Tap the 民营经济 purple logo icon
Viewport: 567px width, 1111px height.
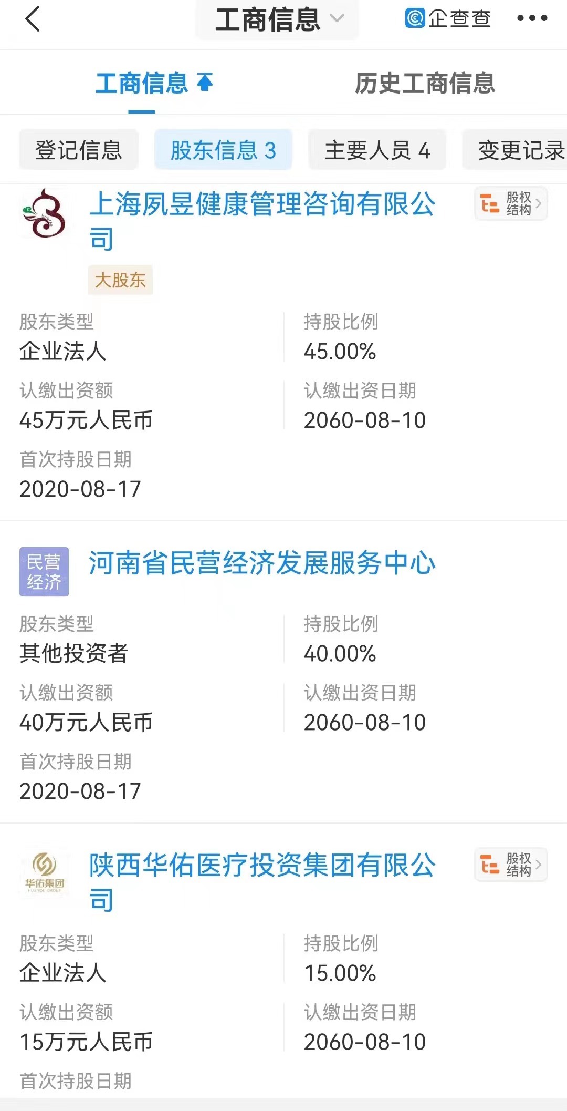[x=44, y=572]
